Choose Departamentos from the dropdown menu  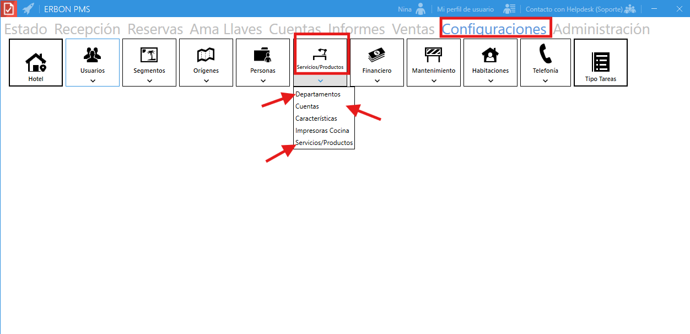[x=317, y=94]
